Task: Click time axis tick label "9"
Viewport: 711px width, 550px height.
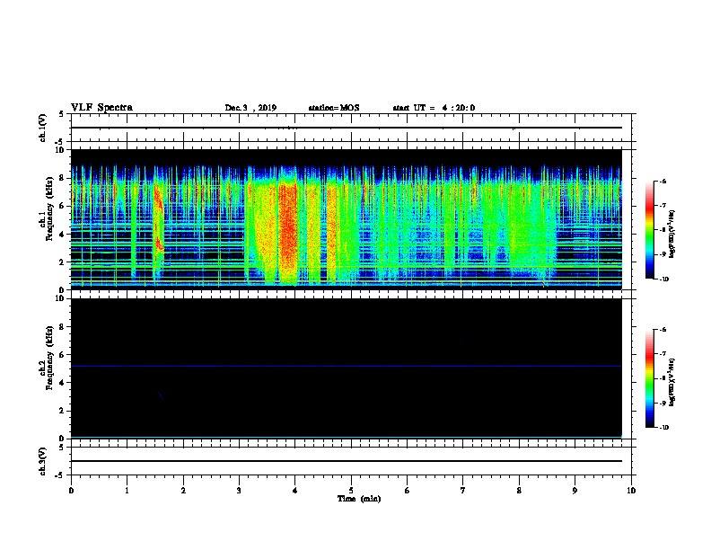Action: click(x=575, y=491)
